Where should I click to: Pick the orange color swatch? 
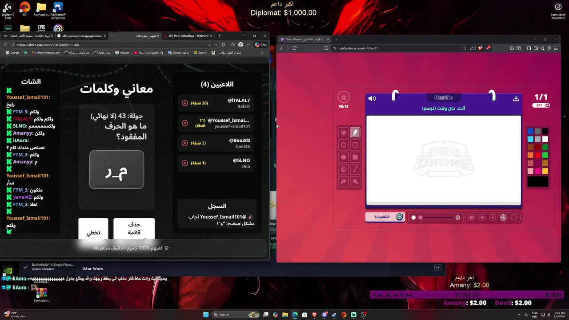530,155
